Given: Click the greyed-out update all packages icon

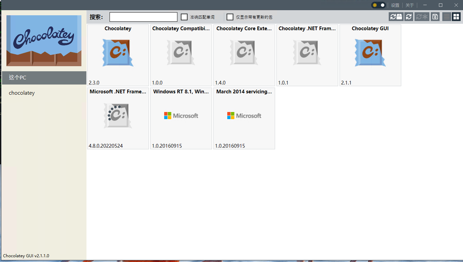Looking at the screenshot, I should (x=422, y=17).
